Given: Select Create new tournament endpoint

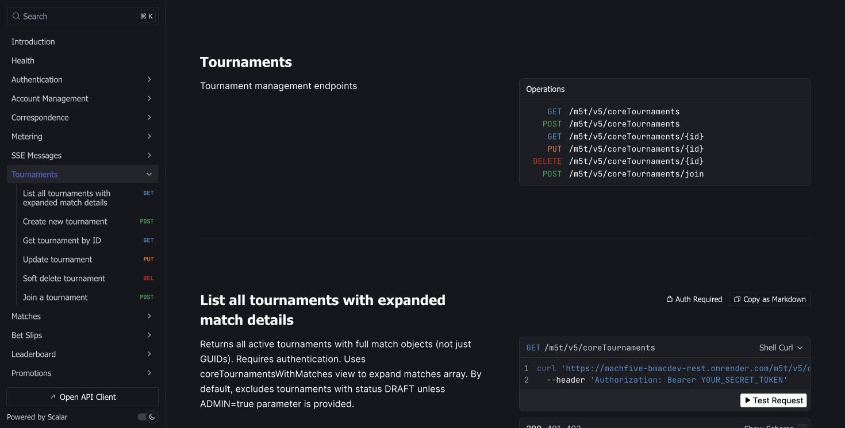Looking at the screenshot, I should tap(88, 221).
